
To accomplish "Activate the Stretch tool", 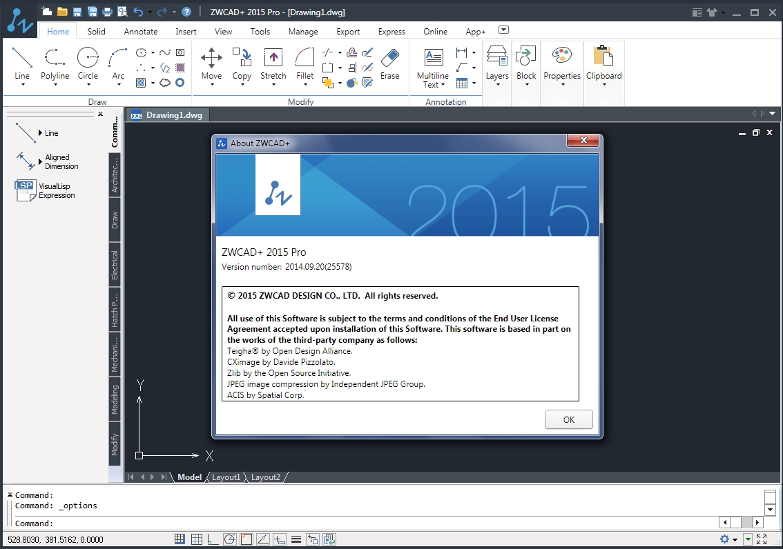I will pos(273,63).
